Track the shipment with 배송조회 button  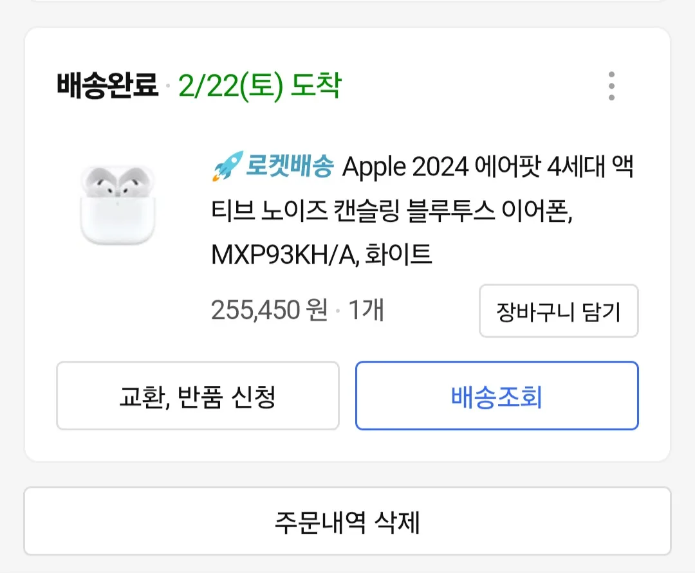[497, 396]
